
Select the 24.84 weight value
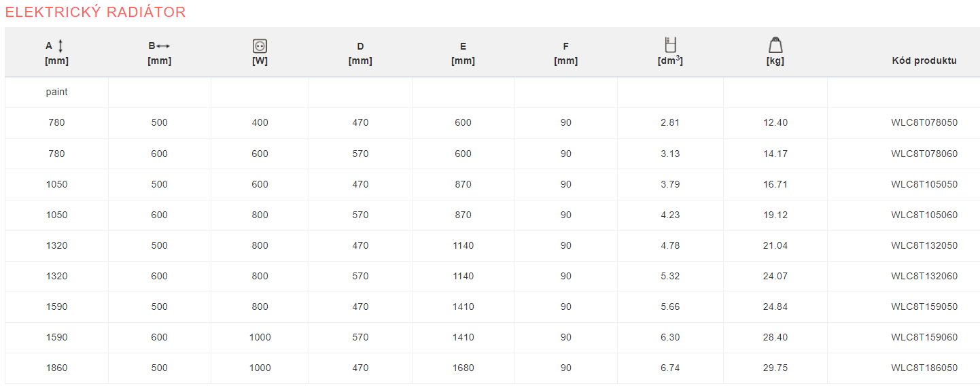pos(775,306)
